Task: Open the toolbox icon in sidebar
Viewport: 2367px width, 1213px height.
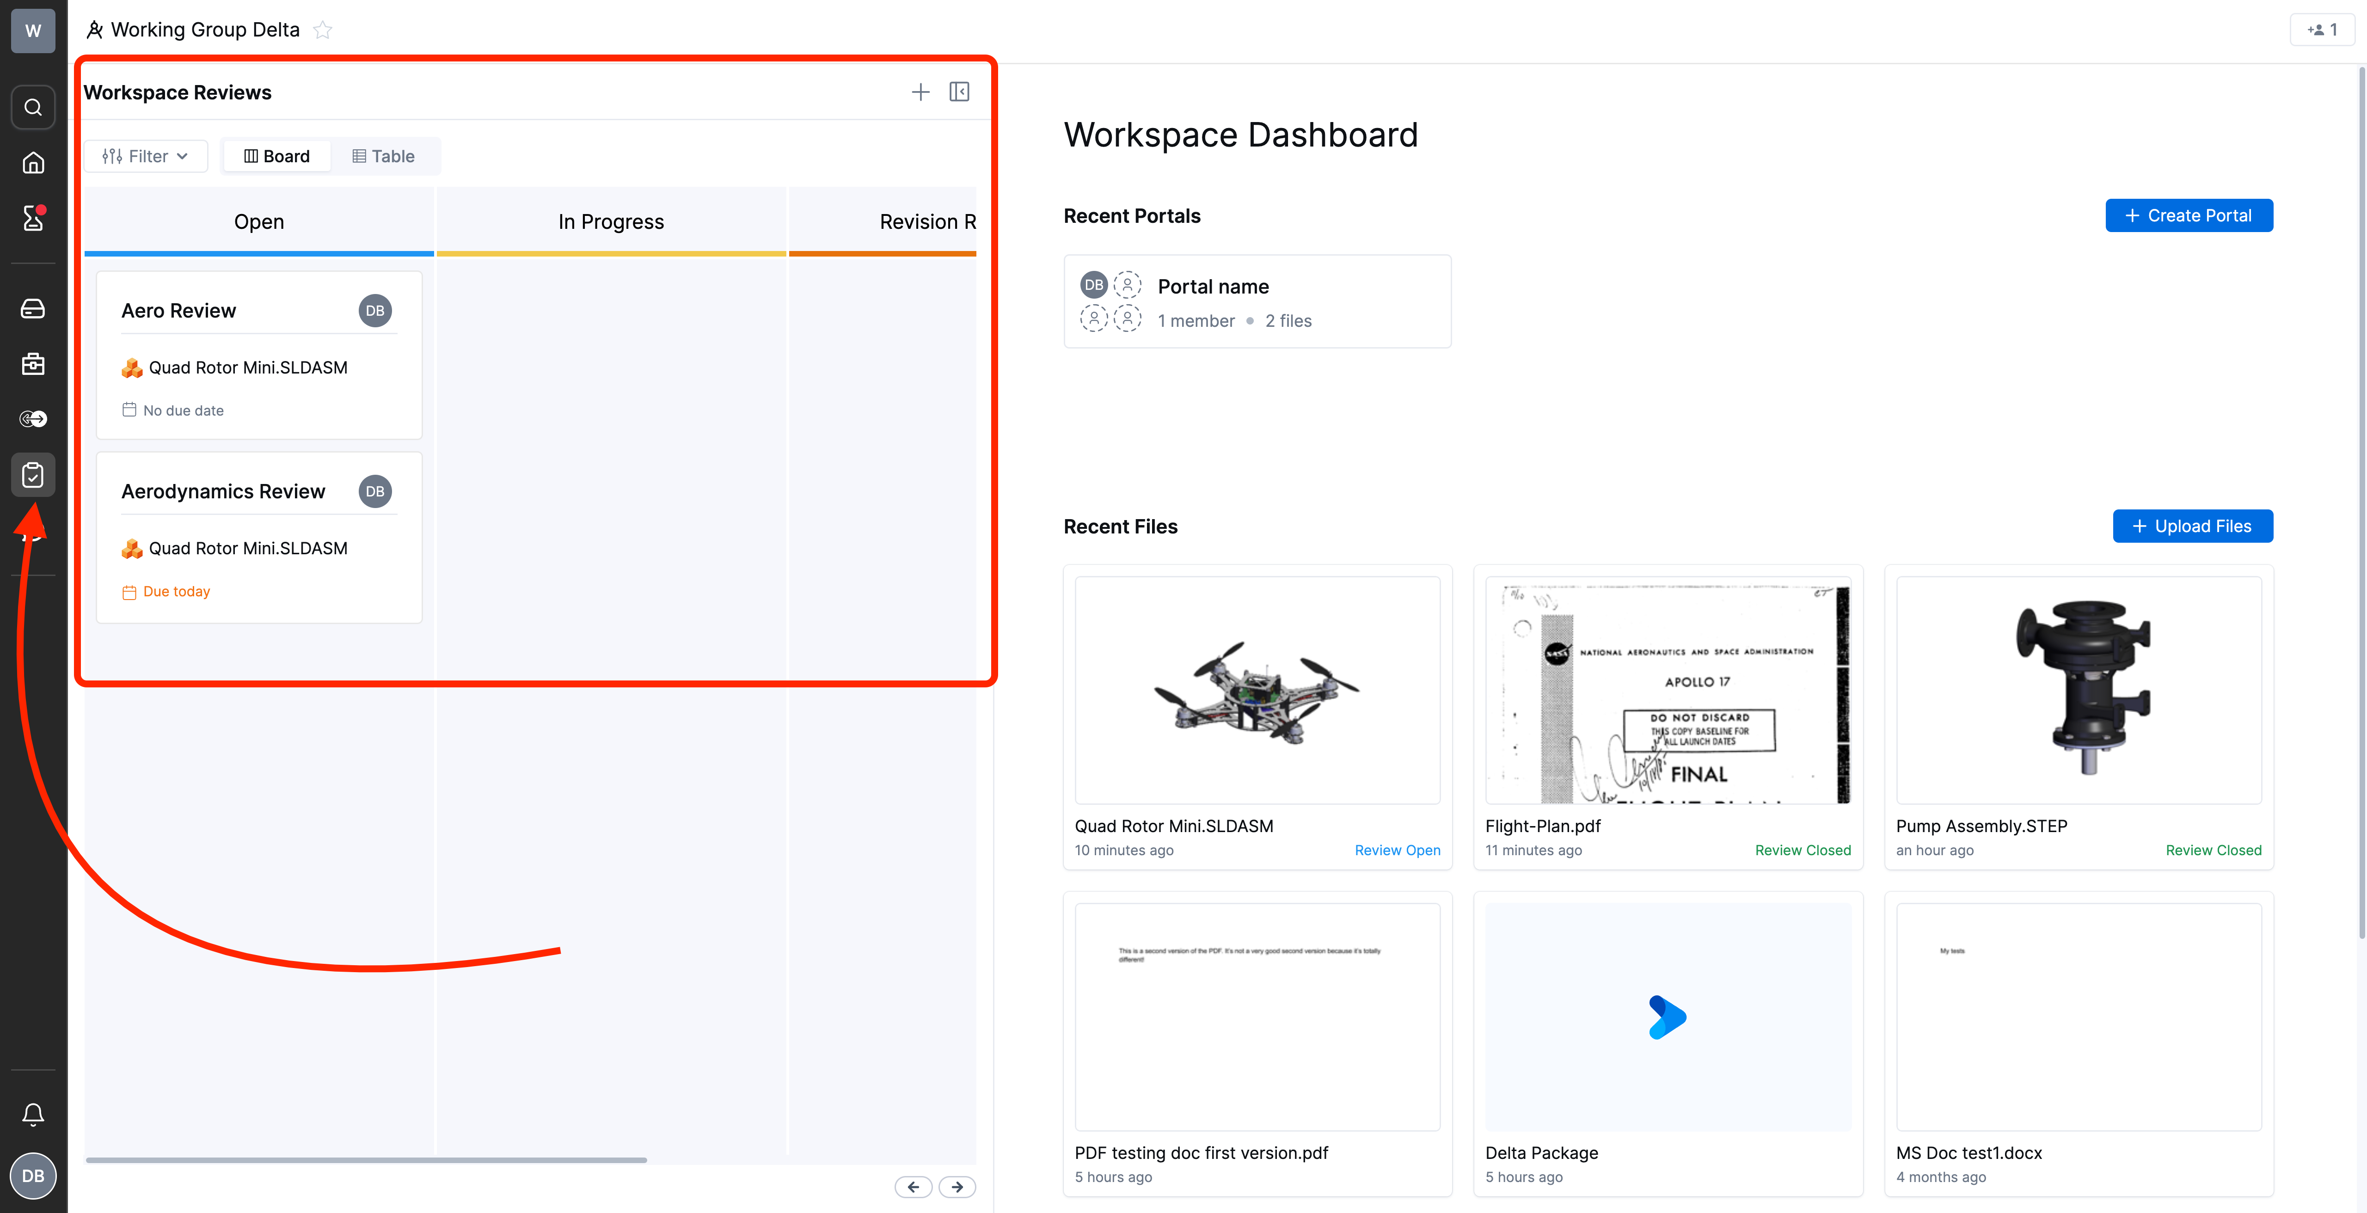Action: coord(33,364)
